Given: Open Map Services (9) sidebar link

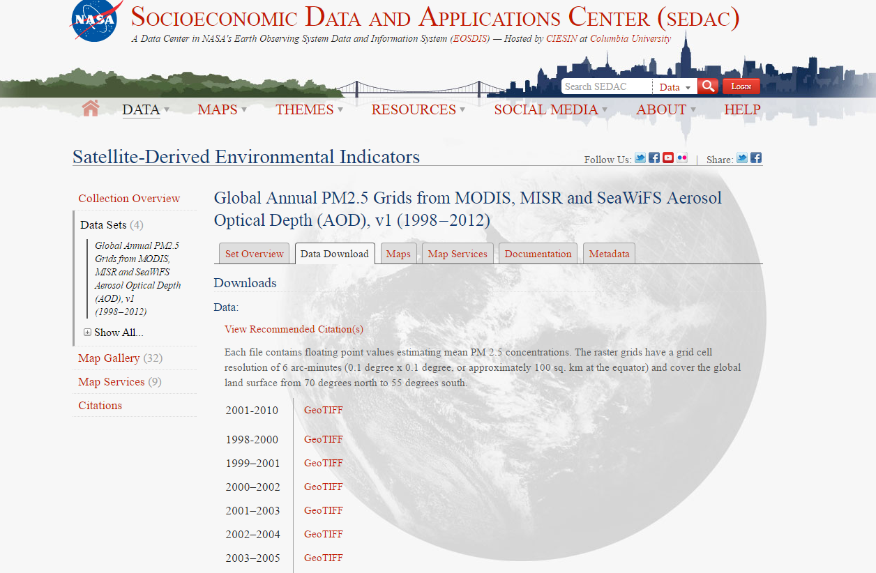Looking at the screenshot, I should coord(119,382).
